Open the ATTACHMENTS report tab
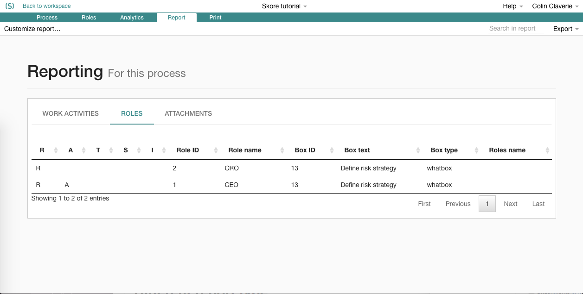This screenshot has height=294, width=583. (188, 113)
